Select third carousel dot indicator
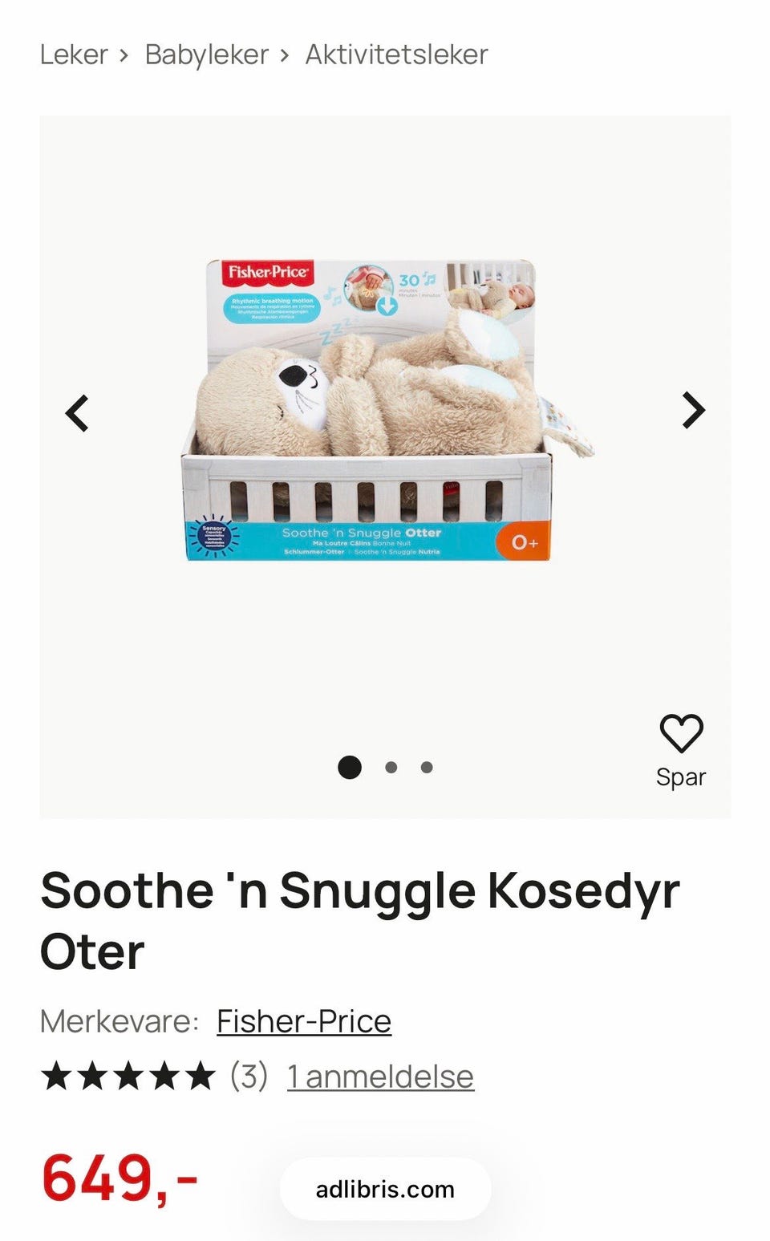 tap(427, 767)
